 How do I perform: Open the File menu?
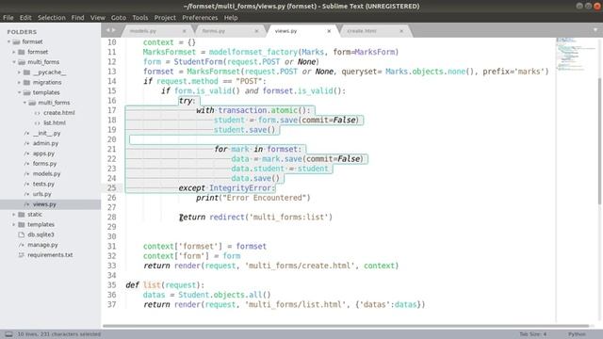click(8, 18)
